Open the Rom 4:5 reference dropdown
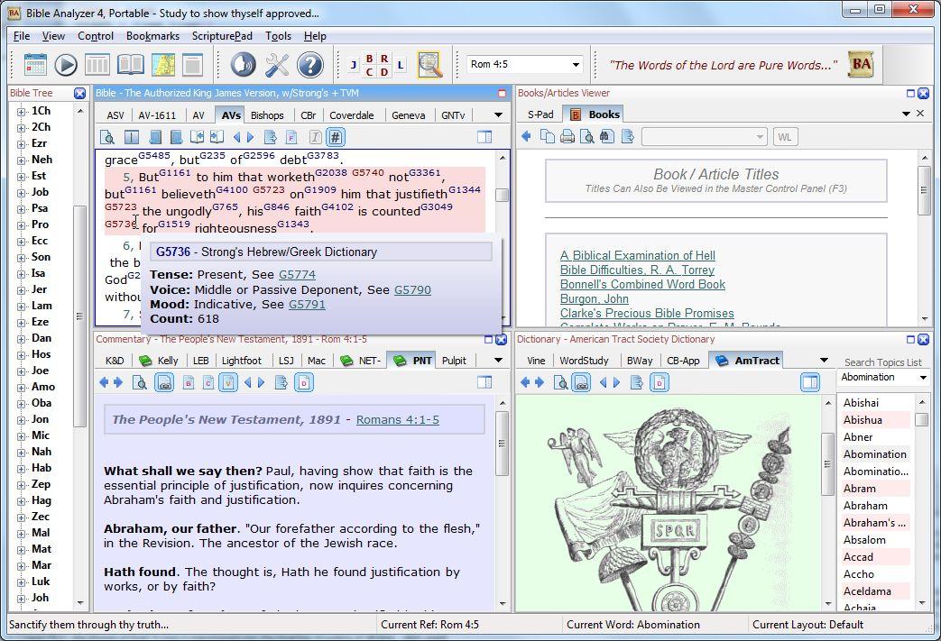This screenshot has height=641, width=941. coord(577,64)
